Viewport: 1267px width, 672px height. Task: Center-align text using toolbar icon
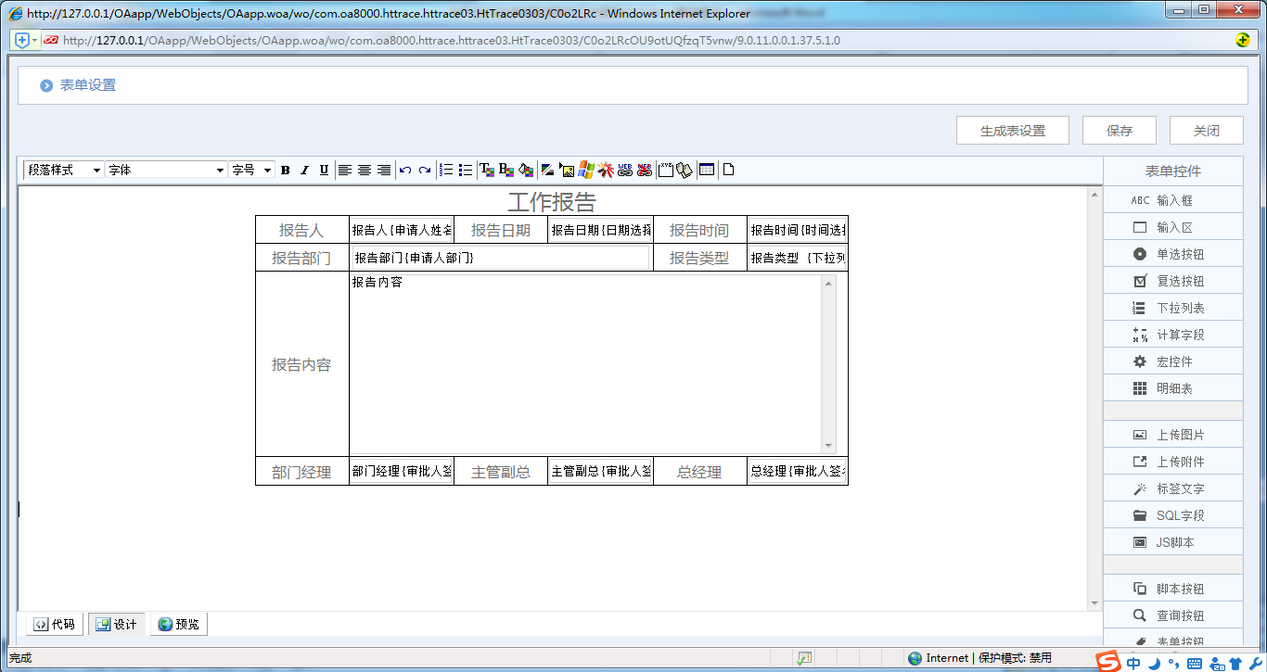tap(365, 170)
